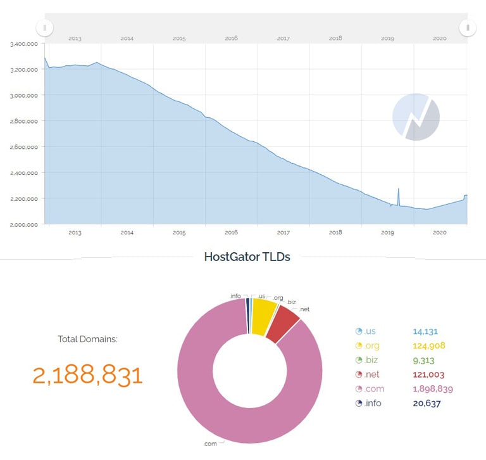Toggle the .us legend label
The width and height of the screenshot is (486, 460).
click(x=370, y=331)
